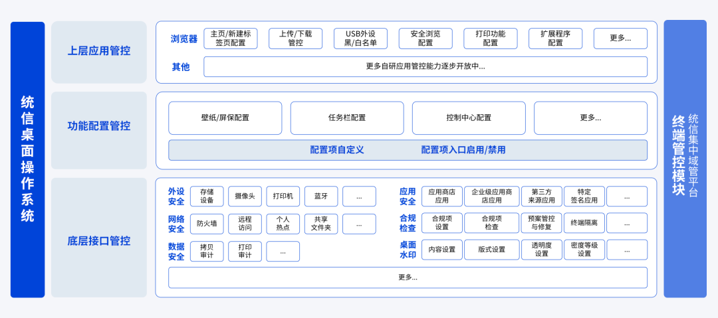
Task: Select the 其他 row label
Action: point(180,67)
